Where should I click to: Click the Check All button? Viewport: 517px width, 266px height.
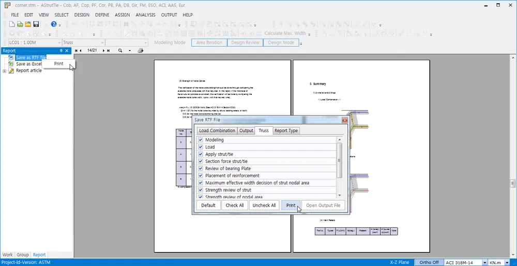[x=235, y=205]
